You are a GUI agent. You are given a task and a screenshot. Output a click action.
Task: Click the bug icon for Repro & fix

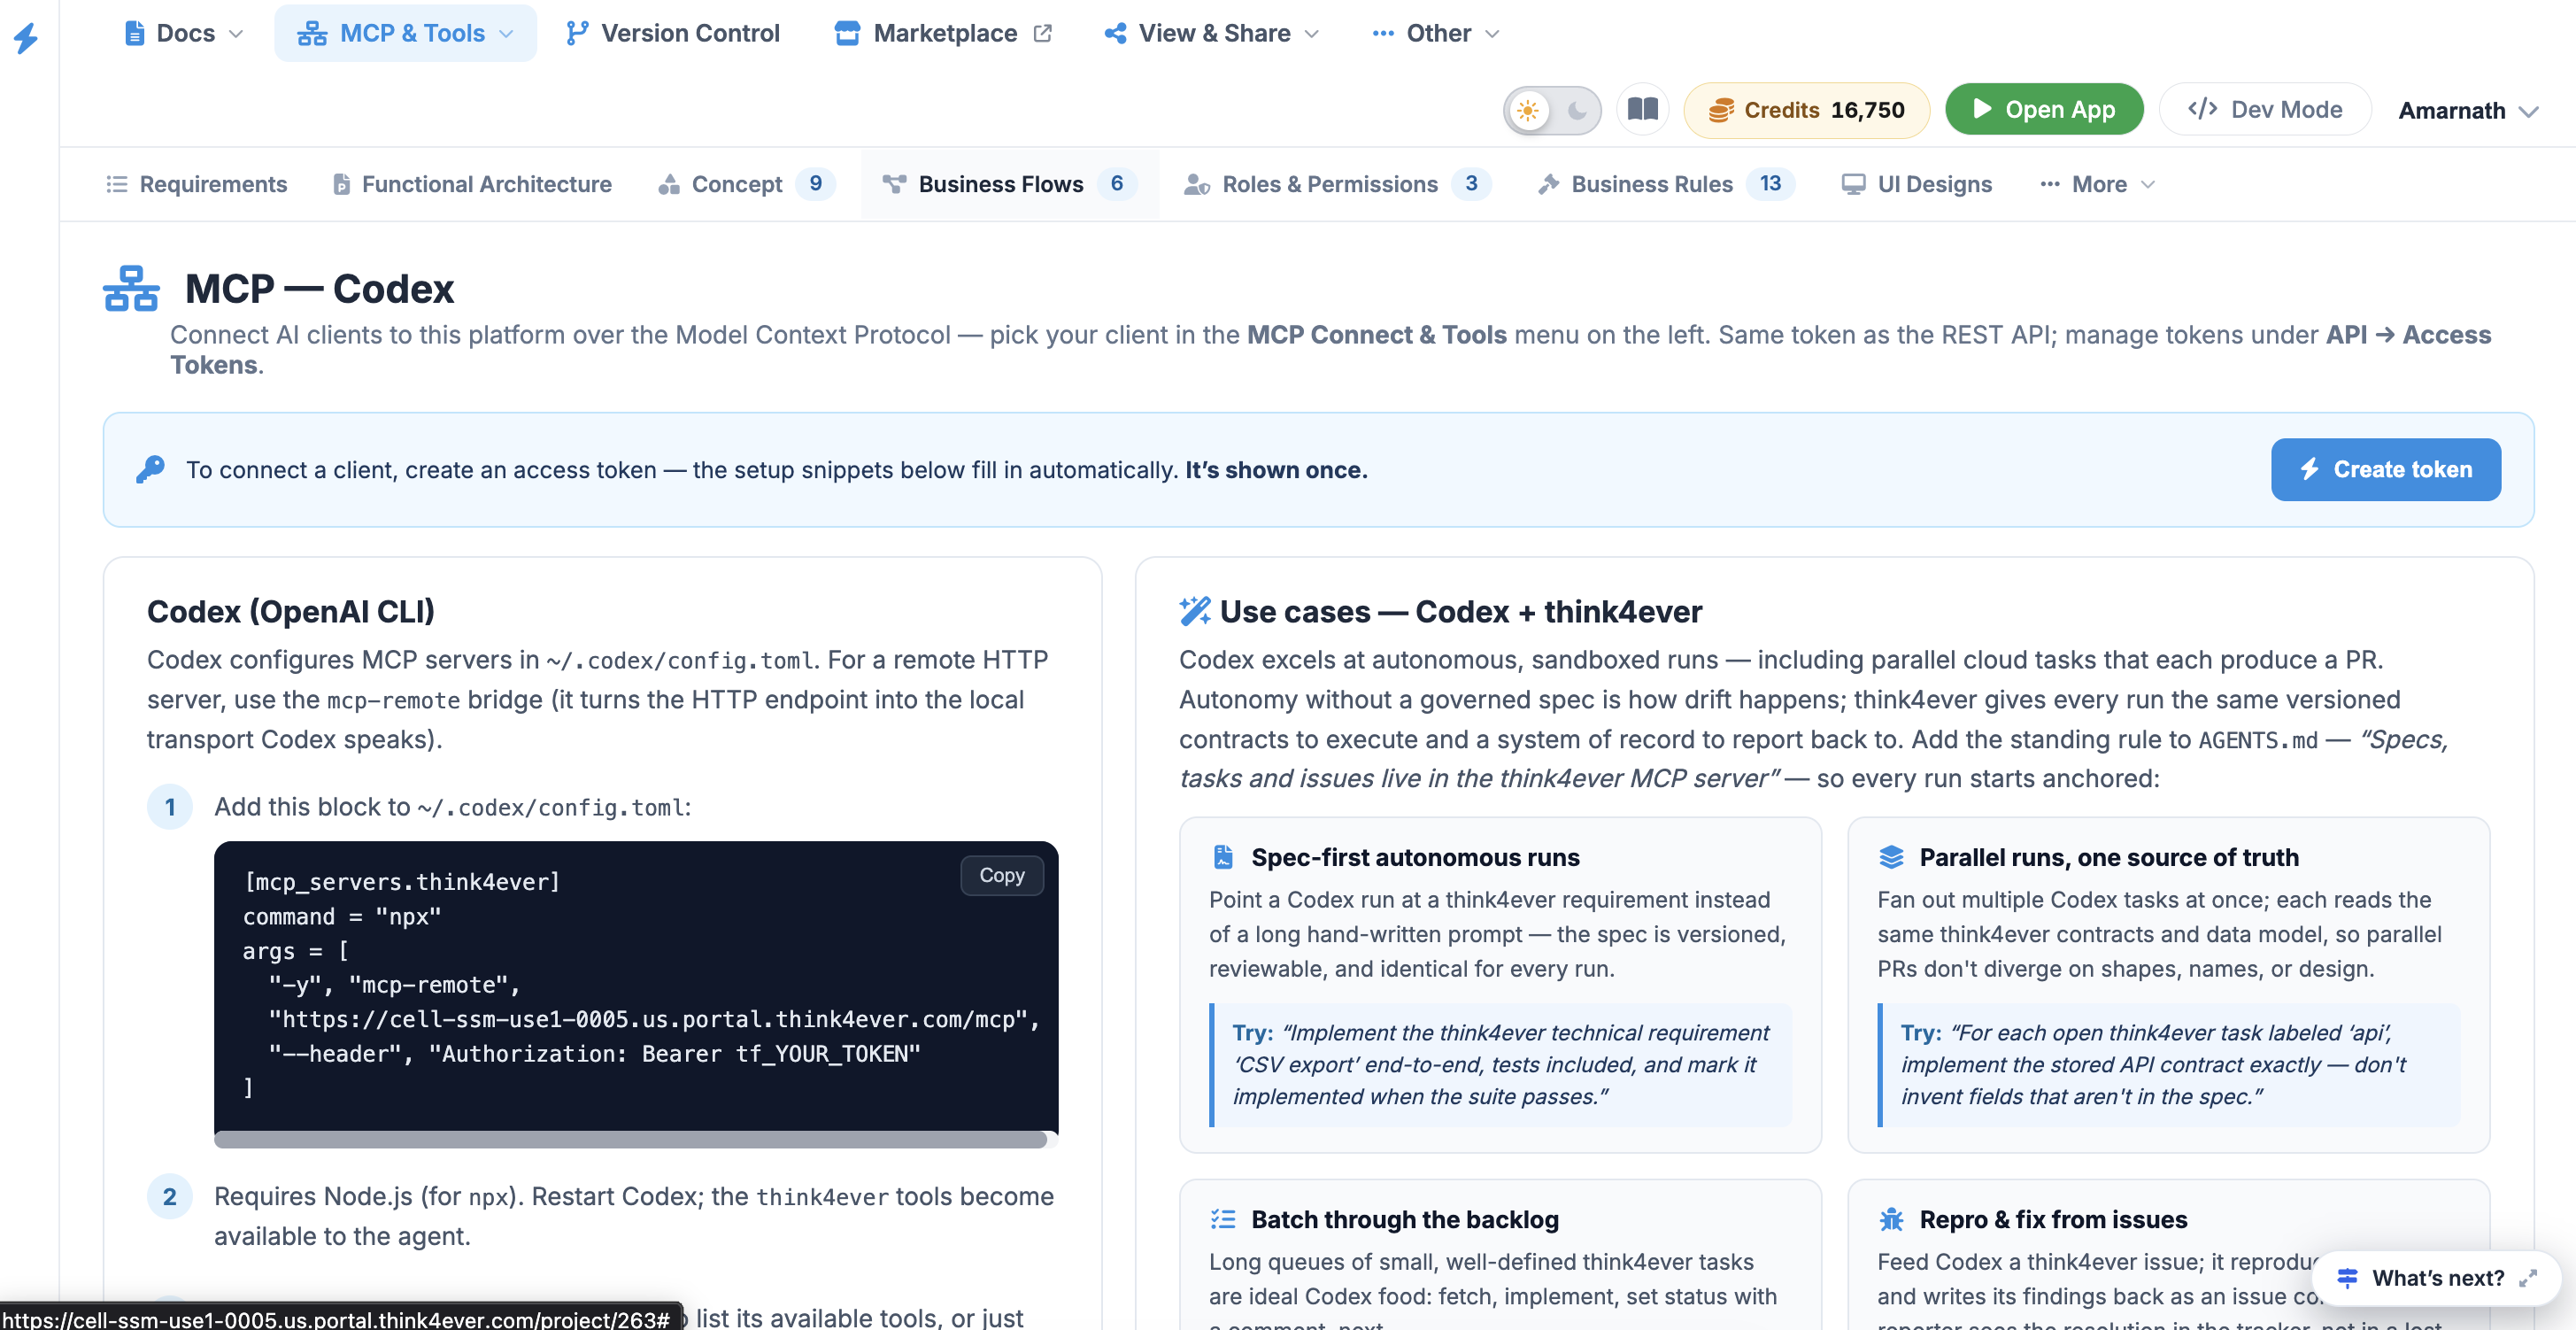(x=1891, y=1219)
